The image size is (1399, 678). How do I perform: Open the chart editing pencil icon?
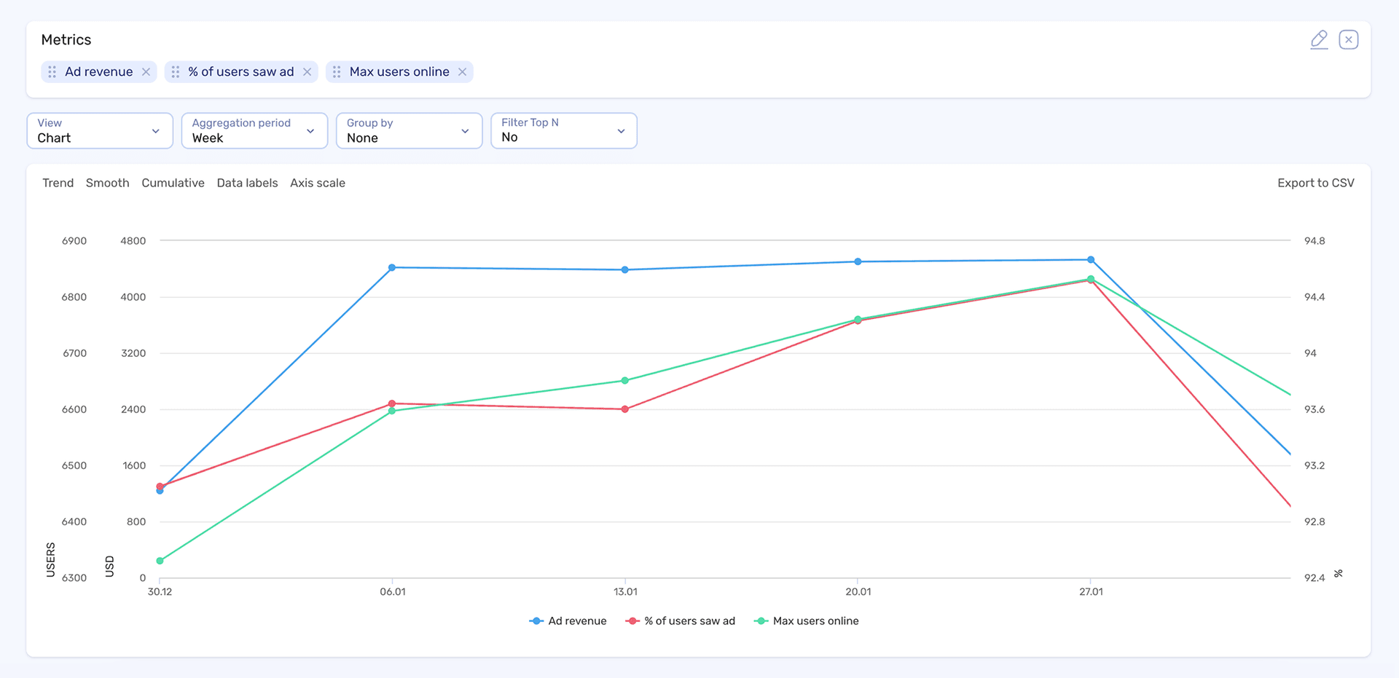point(1318,39)
